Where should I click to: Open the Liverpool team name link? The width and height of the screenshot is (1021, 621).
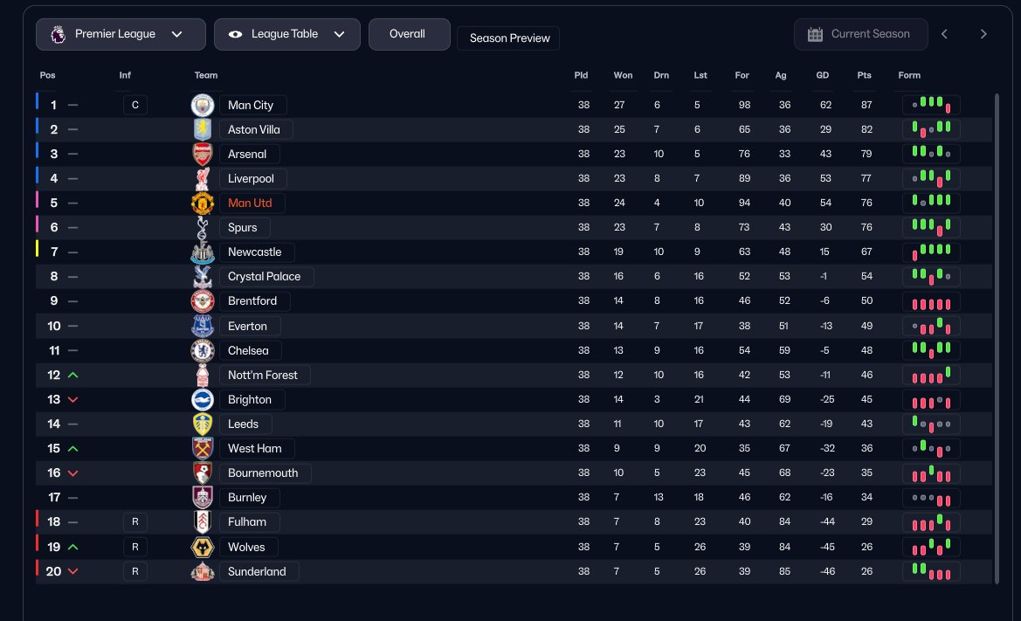(251, 179)
